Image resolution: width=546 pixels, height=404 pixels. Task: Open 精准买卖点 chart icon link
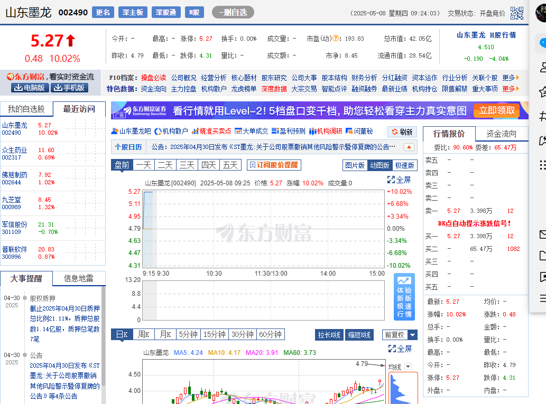[211, 131]
